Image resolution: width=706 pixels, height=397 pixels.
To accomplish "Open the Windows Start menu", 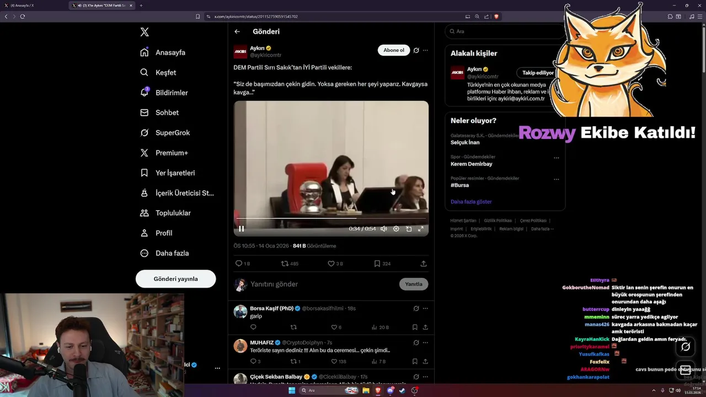I will point(292,390).
